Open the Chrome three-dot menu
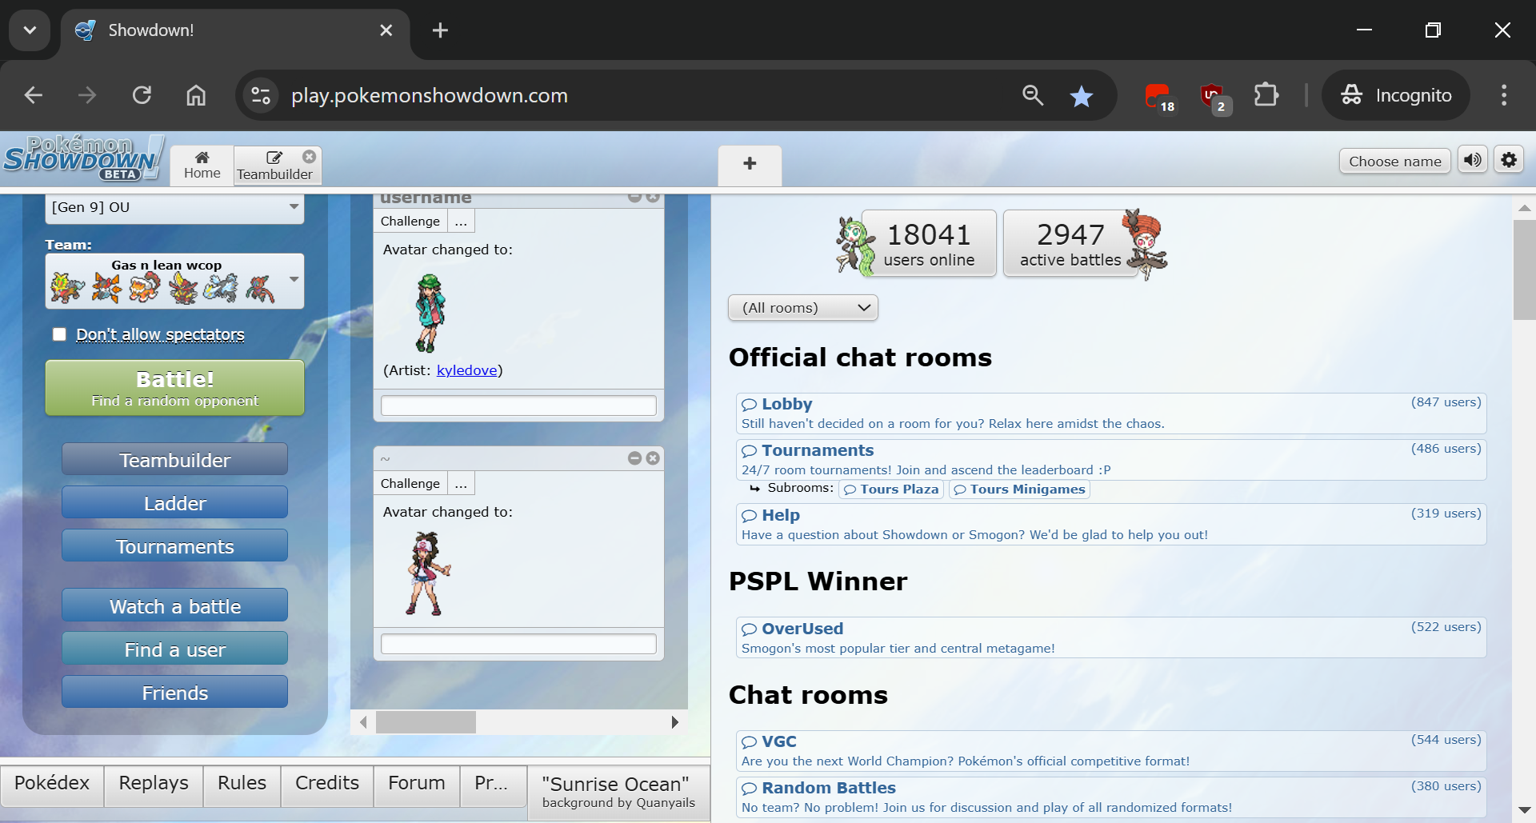Screen dimensions: 1536x823 point(1504,95)
